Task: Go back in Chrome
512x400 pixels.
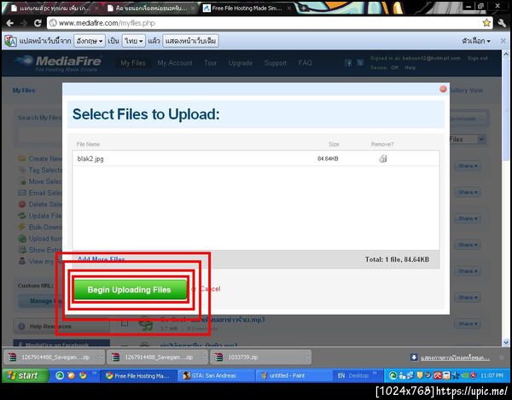Action: (x=9, y=23)
